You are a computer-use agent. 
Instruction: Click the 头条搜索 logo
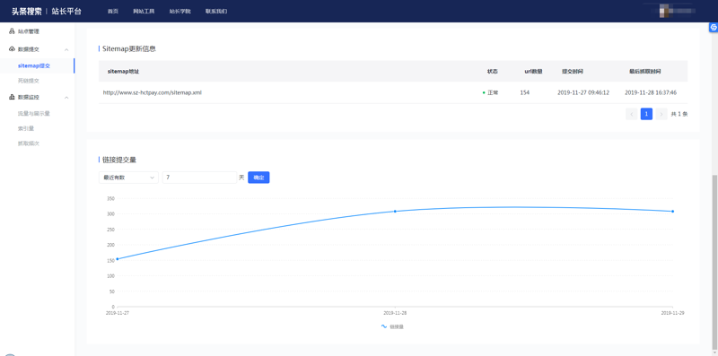pyautogui.click(x=27, y=11)
